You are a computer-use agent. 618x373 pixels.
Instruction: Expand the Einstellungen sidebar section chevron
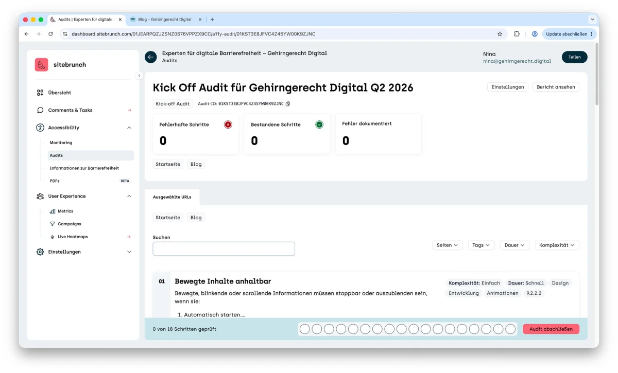[129, 252]
